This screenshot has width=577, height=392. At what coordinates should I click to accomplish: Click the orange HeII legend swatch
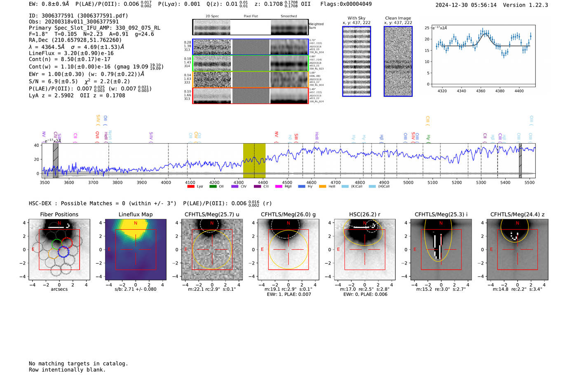click(x=323, y=186)
